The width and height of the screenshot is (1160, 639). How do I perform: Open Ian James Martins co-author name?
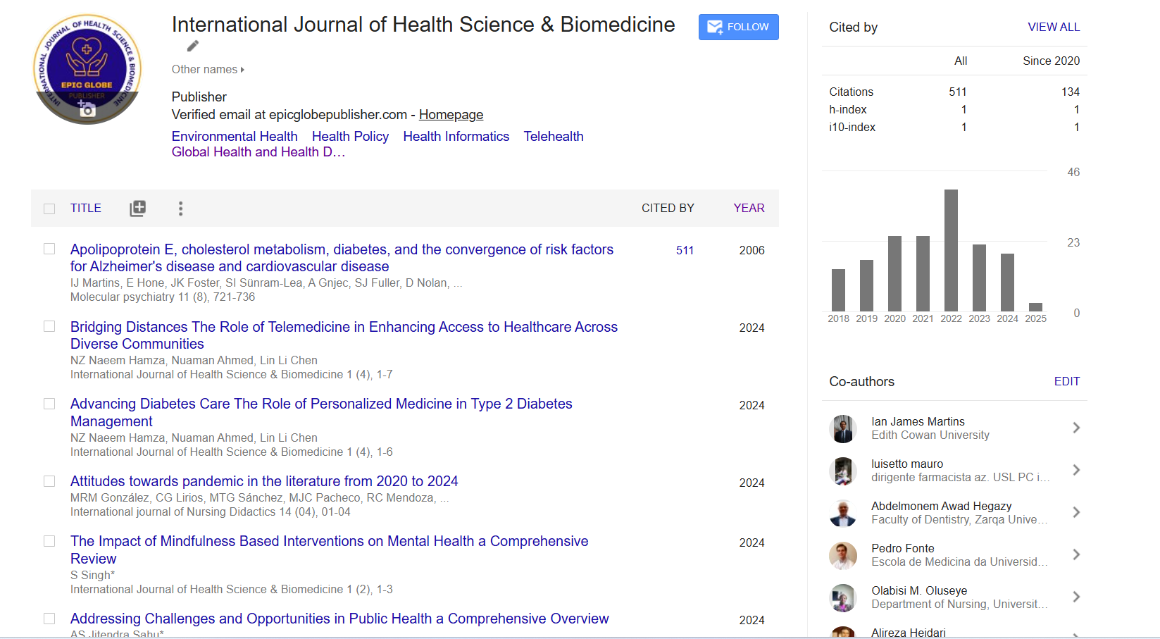click(918, 421)
